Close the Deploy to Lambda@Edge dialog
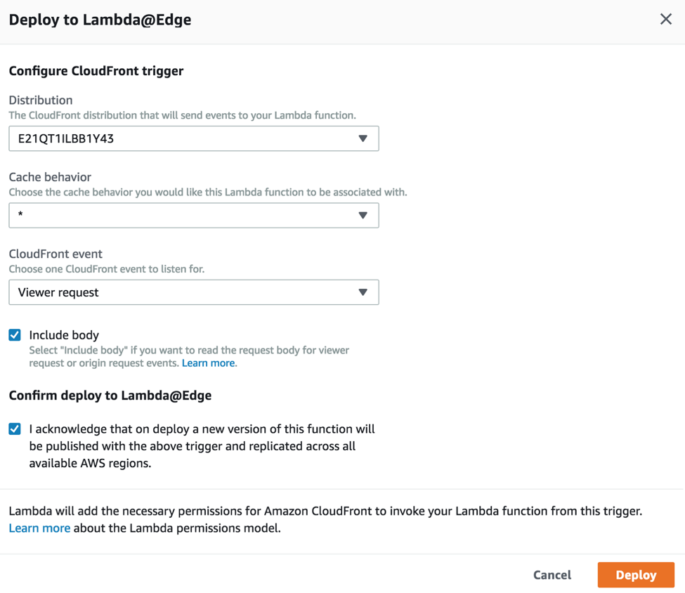This screenshot has width=685, height=593. point(666,19)
